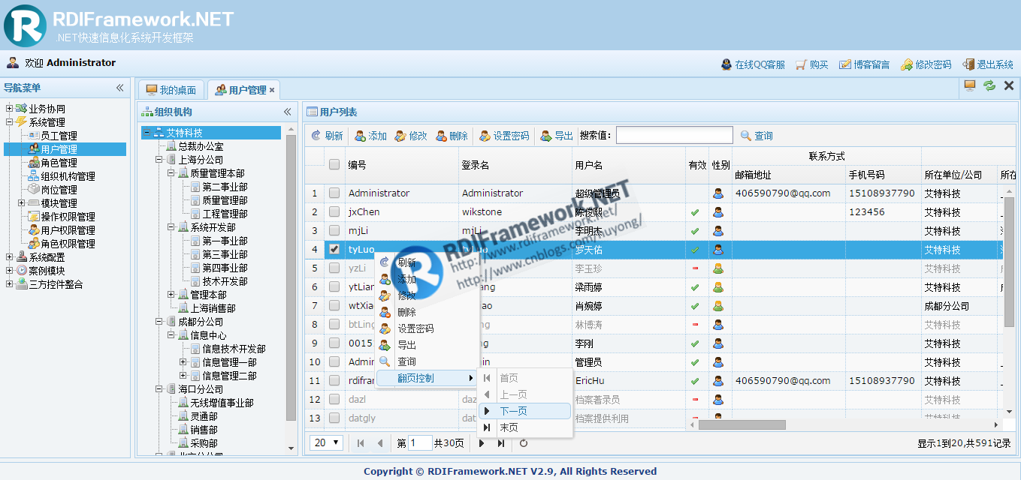The width and height of the screenshot is (1021, 480).
Task: Open 组织机构管理 in navigation menu
Action: tap(68, 176)
